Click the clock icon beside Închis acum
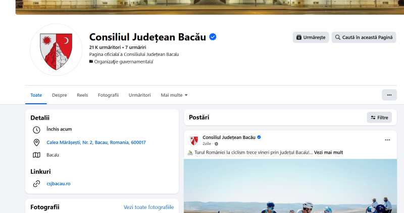The width and height of the screenshot is (404, 213). point(36,130)
